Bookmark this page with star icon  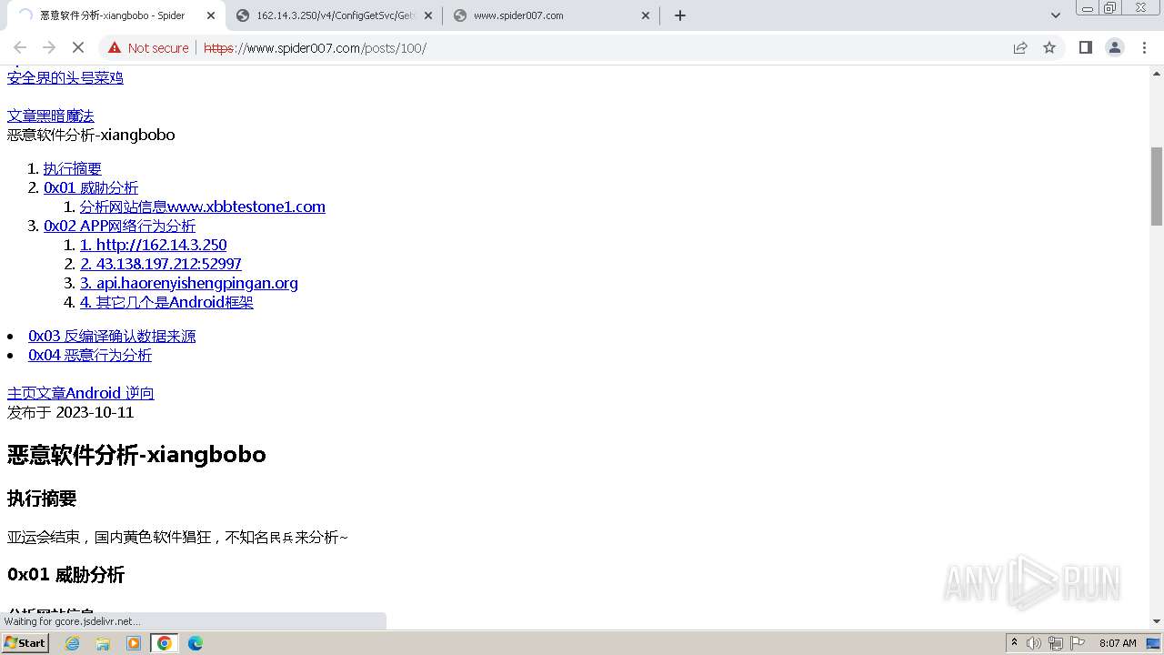click(1049, 47)
